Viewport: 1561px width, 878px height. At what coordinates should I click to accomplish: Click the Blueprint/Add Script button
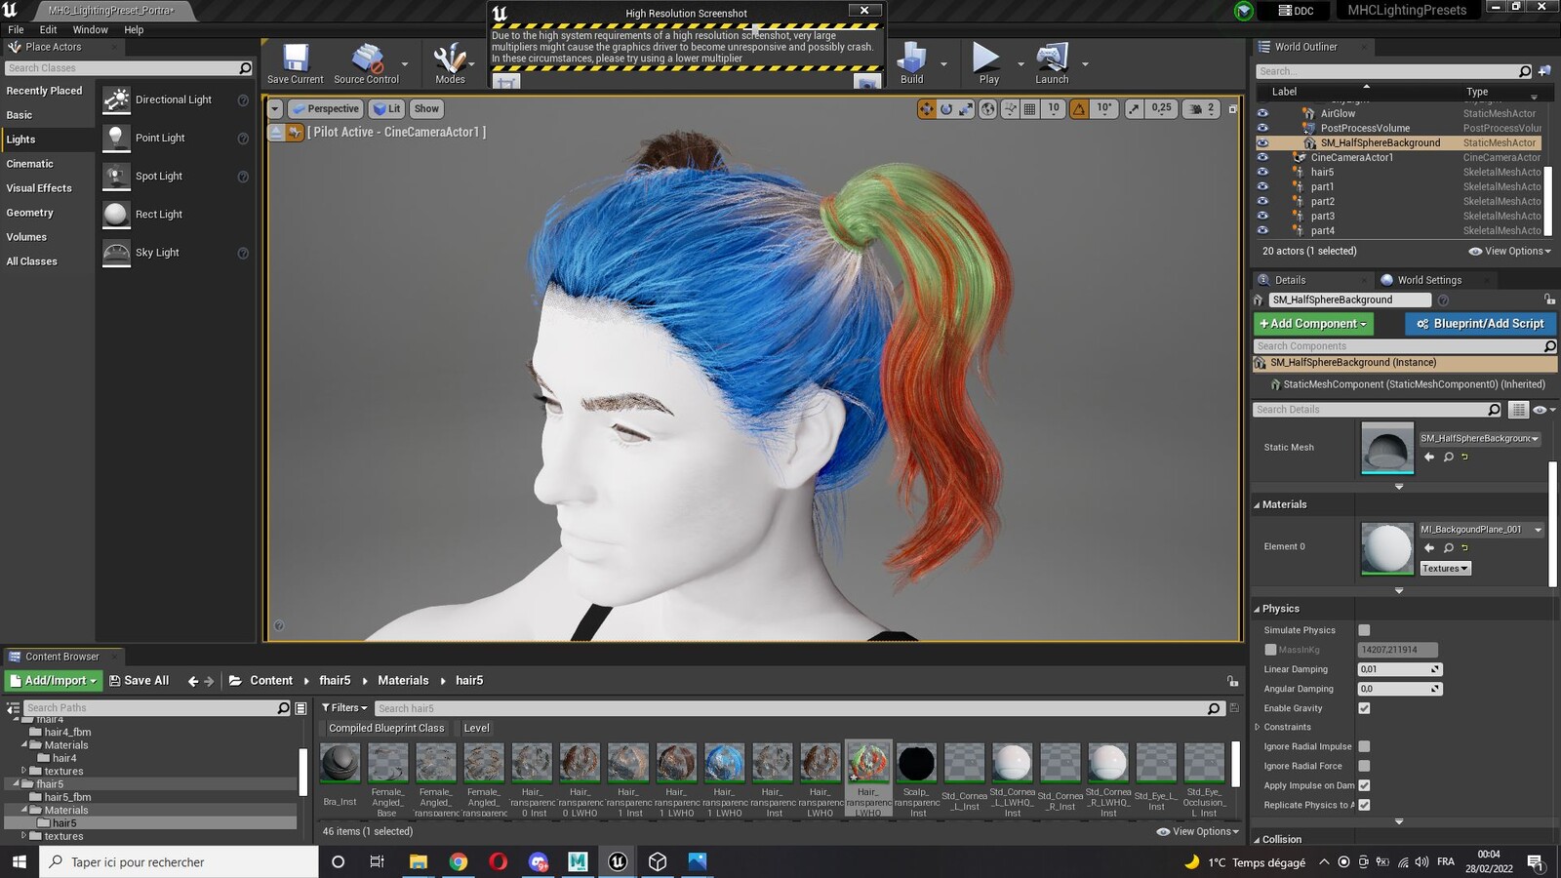(x=1480, y=324)
